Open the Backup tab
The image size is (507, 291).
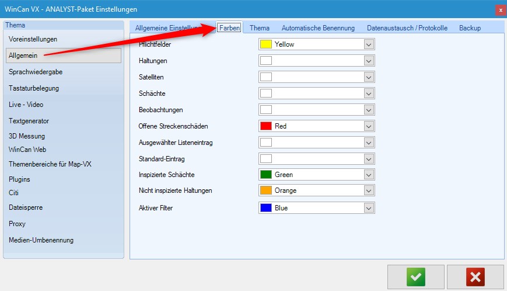(x=470, y=28)
